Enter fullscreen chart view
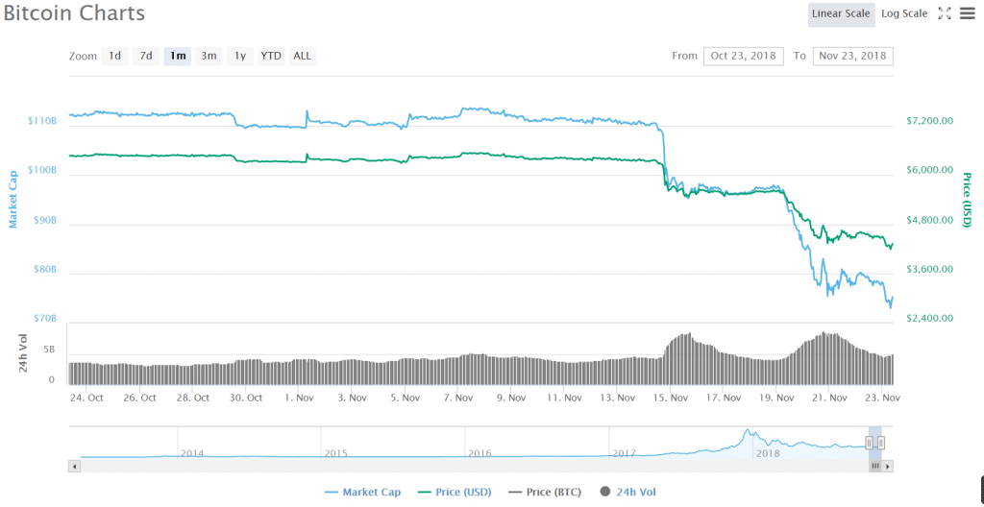The width and height of the screenshot is (984, 507). click(944, 13)
